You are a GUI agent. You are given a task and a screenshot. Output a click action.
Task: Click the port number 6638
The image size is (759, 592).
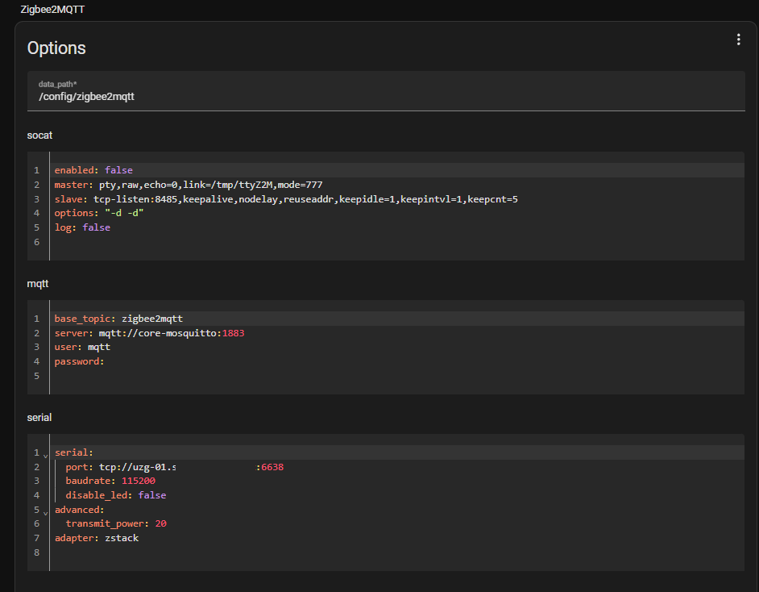click(272, 467)
